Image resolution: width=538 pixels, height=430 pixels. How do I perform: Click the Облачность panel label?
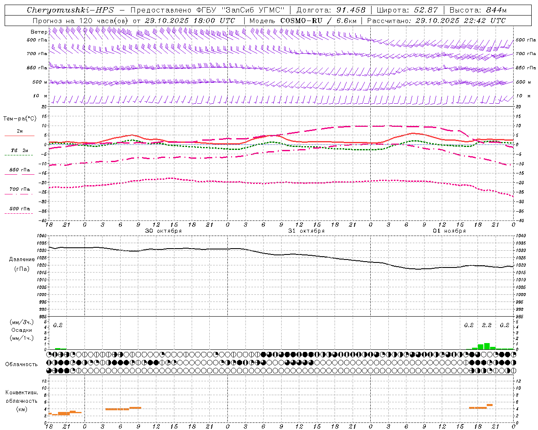pos(21,364)
